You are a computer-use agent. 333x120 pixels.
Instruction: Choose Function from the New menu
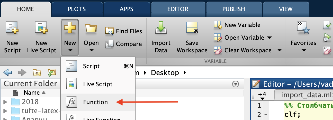point(98,102)
